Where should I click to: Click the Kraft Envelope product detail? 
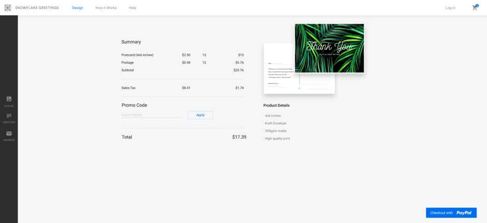pos(276,123)
